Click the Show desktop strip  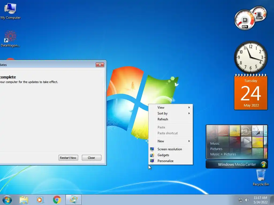(272, 200)
